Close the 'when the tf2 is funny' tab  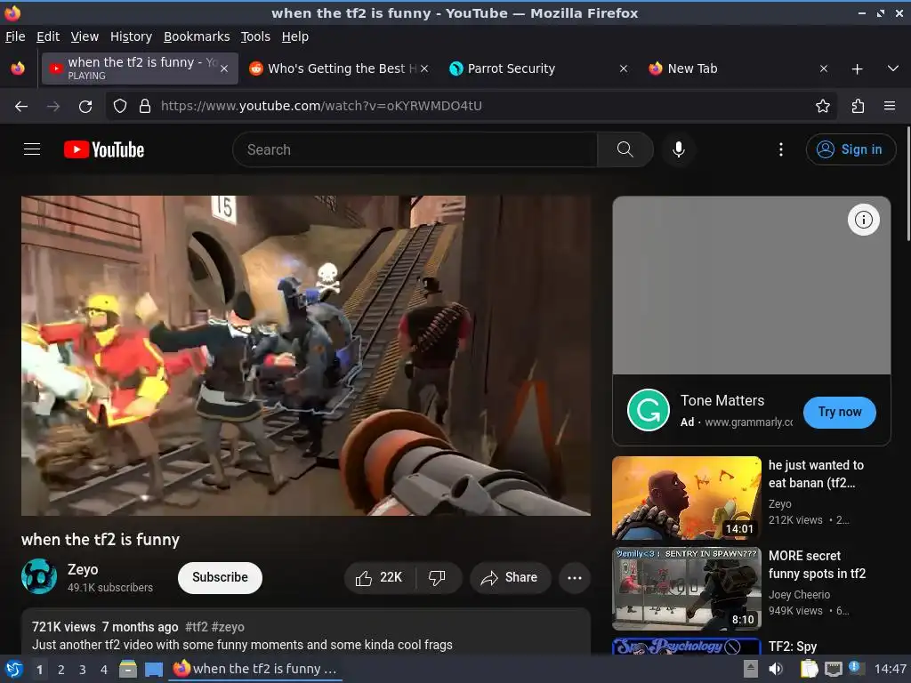point(224,68)
